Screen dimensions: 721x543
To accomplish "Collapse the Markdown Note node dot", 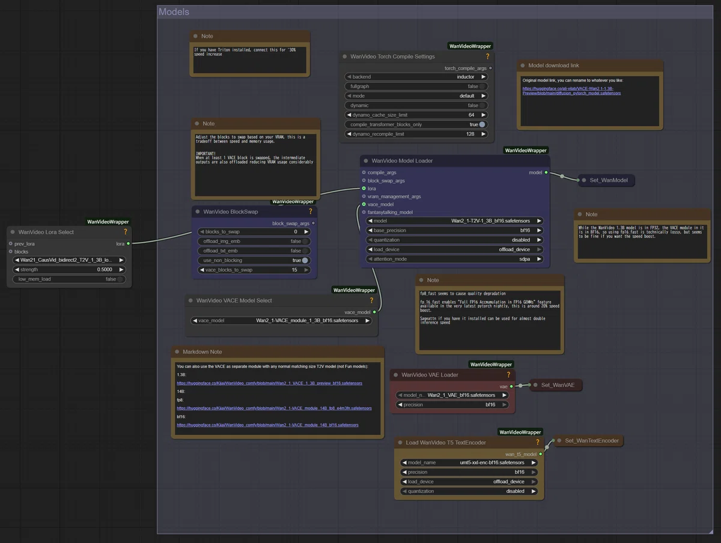I will [x=177, y=352].
